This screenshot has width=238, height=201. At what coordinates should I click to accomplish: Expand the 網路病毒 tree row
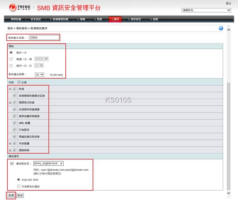[10, 150]
